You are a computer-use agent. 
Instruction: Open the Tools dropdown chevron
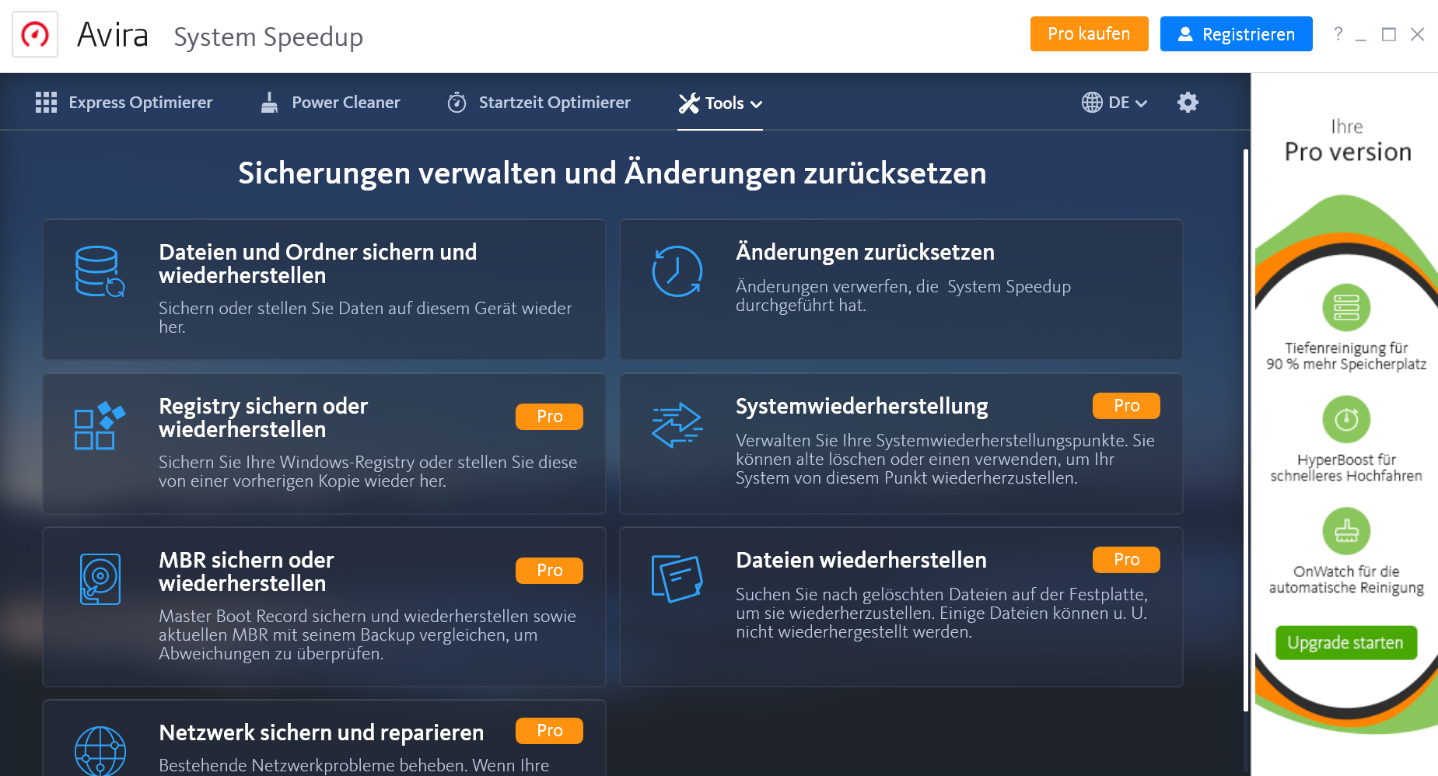(x=756, y=103)
